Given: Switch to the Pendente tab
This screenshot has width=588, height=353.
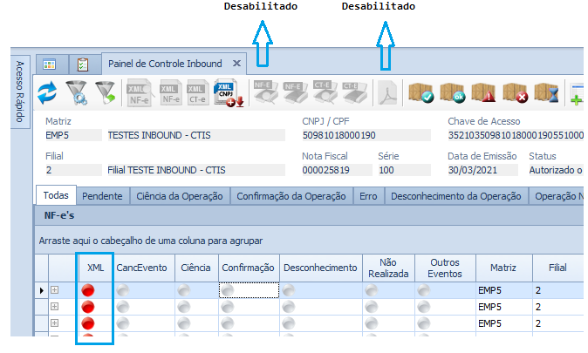Looking at the screenshot, I should [x=102, y=196].
